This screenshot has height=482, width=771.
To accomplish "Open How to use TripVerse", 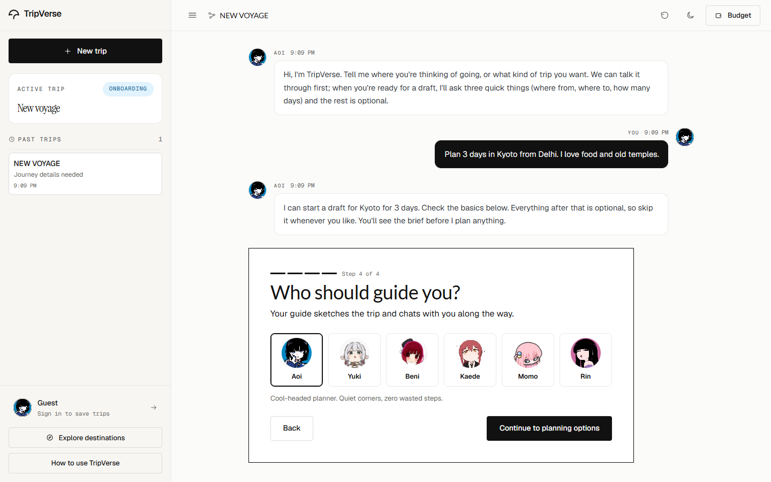I will [85, 463].
